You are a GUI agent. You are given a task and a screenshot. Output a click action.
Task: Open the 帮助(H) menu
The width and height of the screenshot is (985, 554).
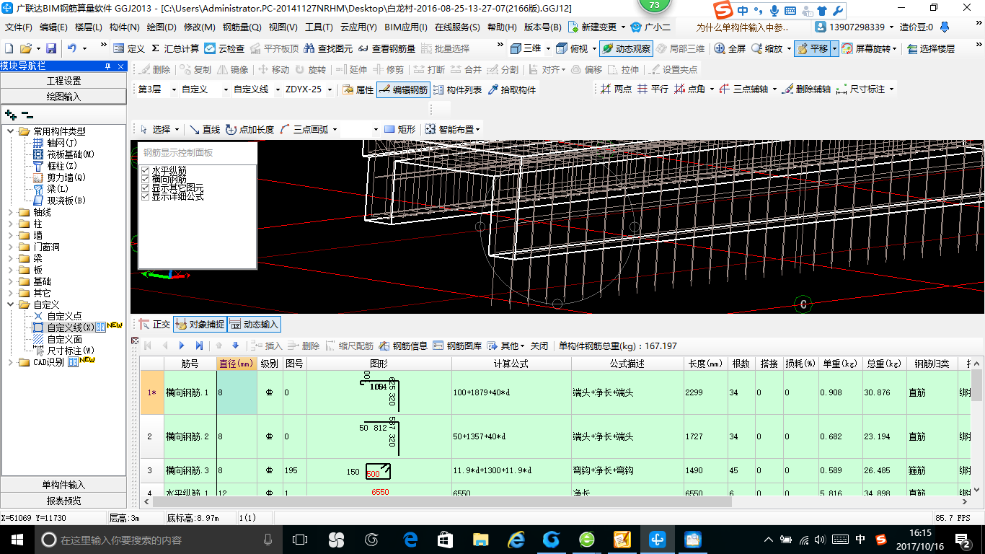[502, 27]
